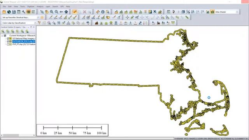Open the GPS menu
Image resolution: width=249 pixels, height=140 pixels.
tap(62, 7)
